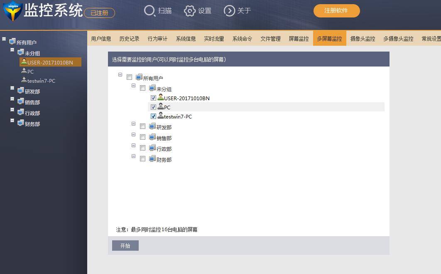Click the shield logo icon
The height and width of the screenshot is (274, 441).
(x=12, y=11)
